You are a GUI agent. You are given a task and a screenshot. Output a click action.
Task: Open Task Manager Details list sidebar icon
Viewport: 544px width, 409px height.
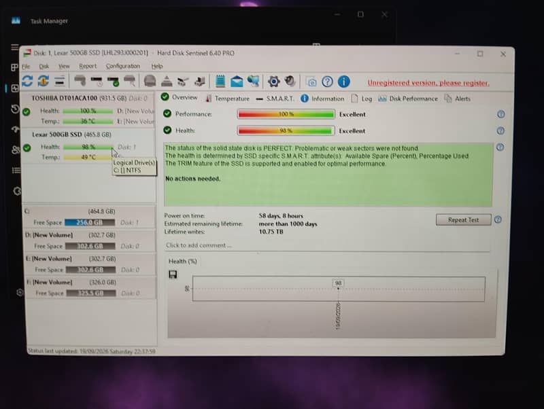(x=16, y=170)
